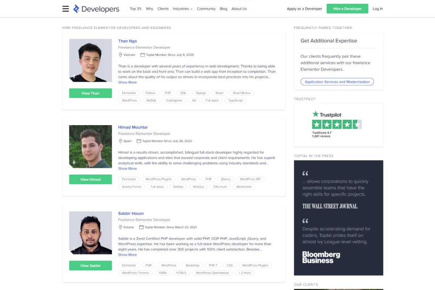
Task: Open Himad Mouhtar's profile name link
Action: point(133,127)
